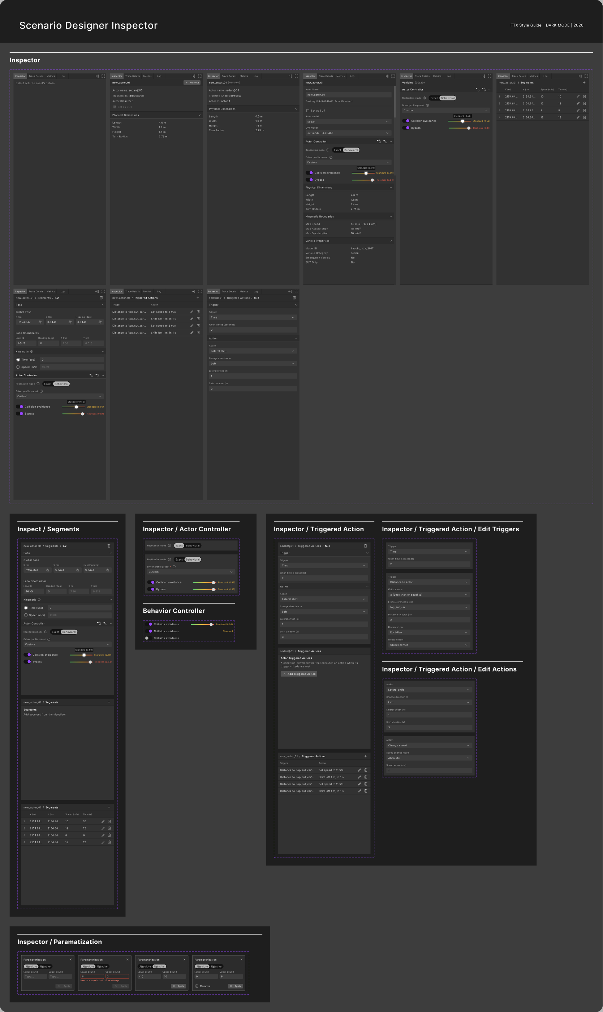Click the Remove button in Parameterization card
This screenshot has width=603, height=1012.
(203, 986)
